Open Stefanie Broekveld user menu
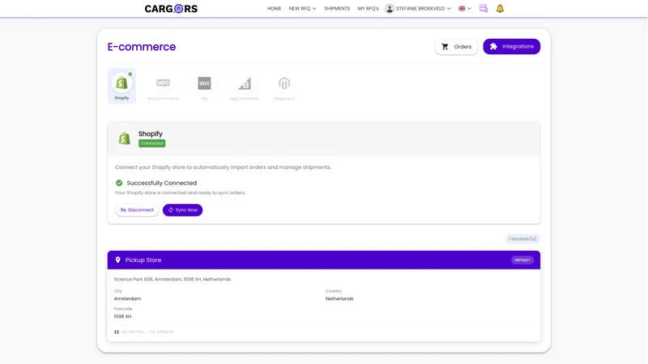 click(x=418, y=8)
